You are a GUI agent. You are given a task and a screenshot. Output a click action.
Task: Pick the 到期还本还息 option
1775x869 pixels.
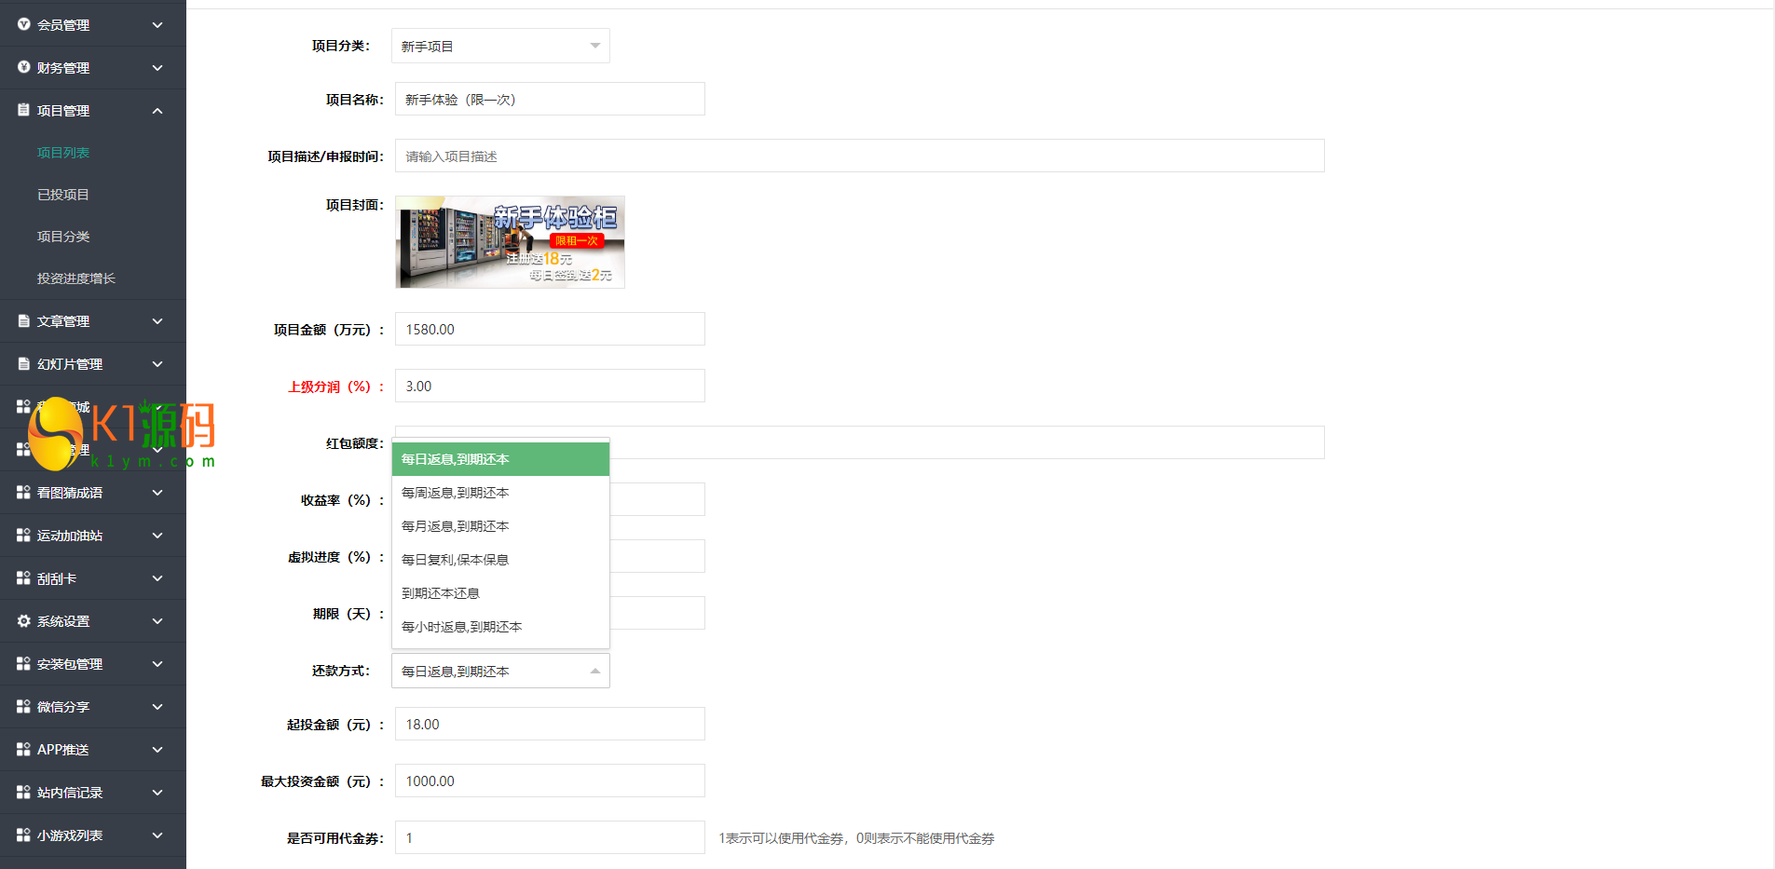tap(500, 593)
